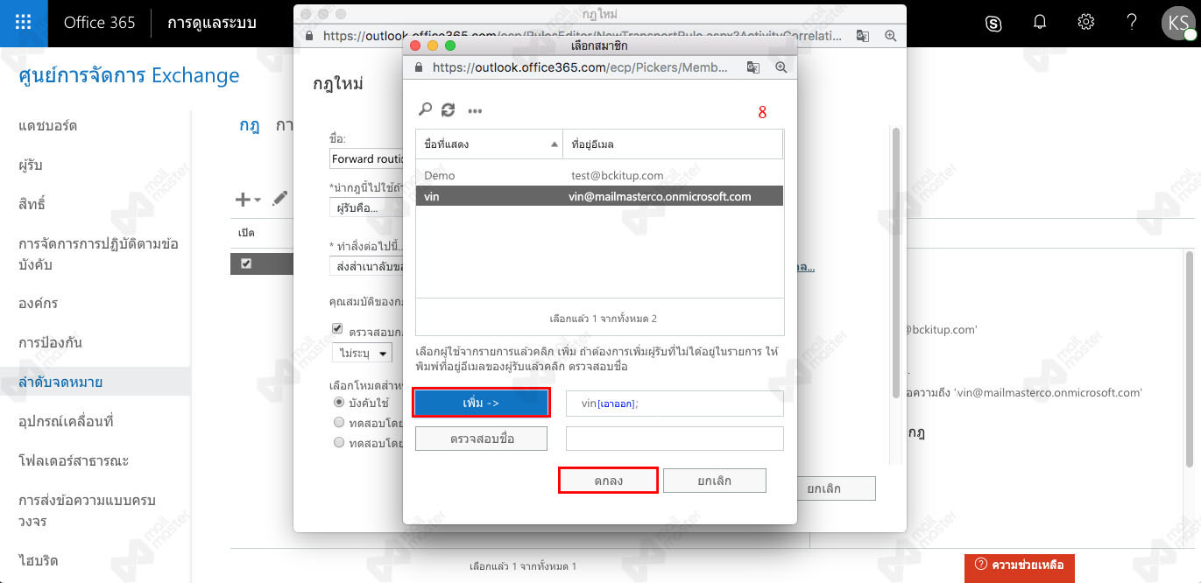Open the mobile devices nav item

coord(66,421)
